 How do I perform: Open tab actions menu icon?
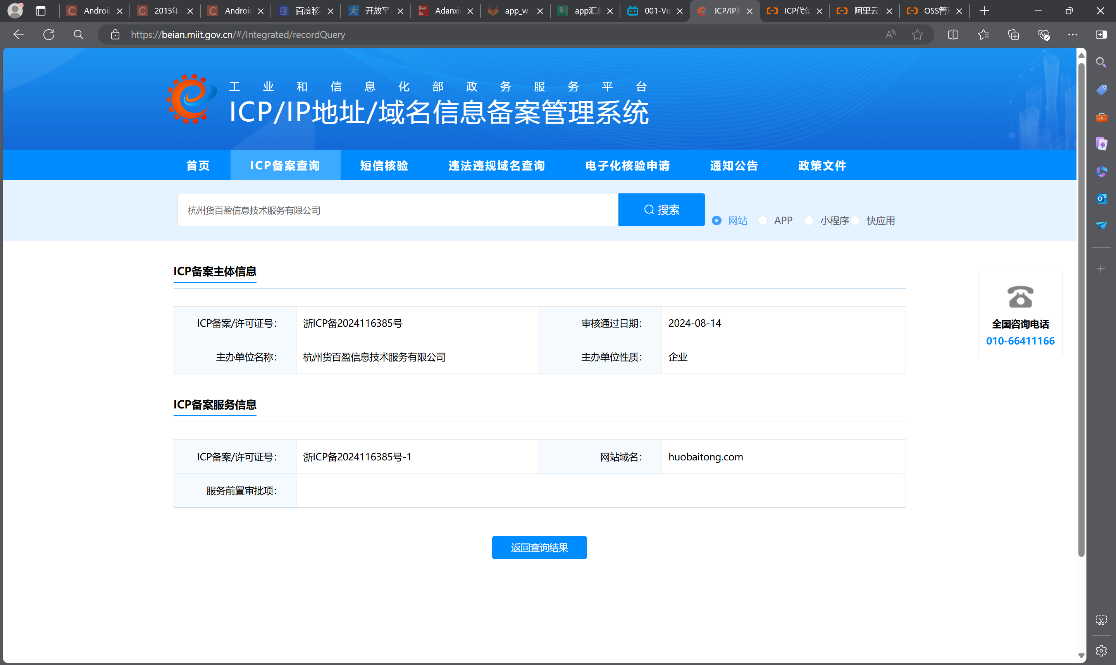pos(41,11)
